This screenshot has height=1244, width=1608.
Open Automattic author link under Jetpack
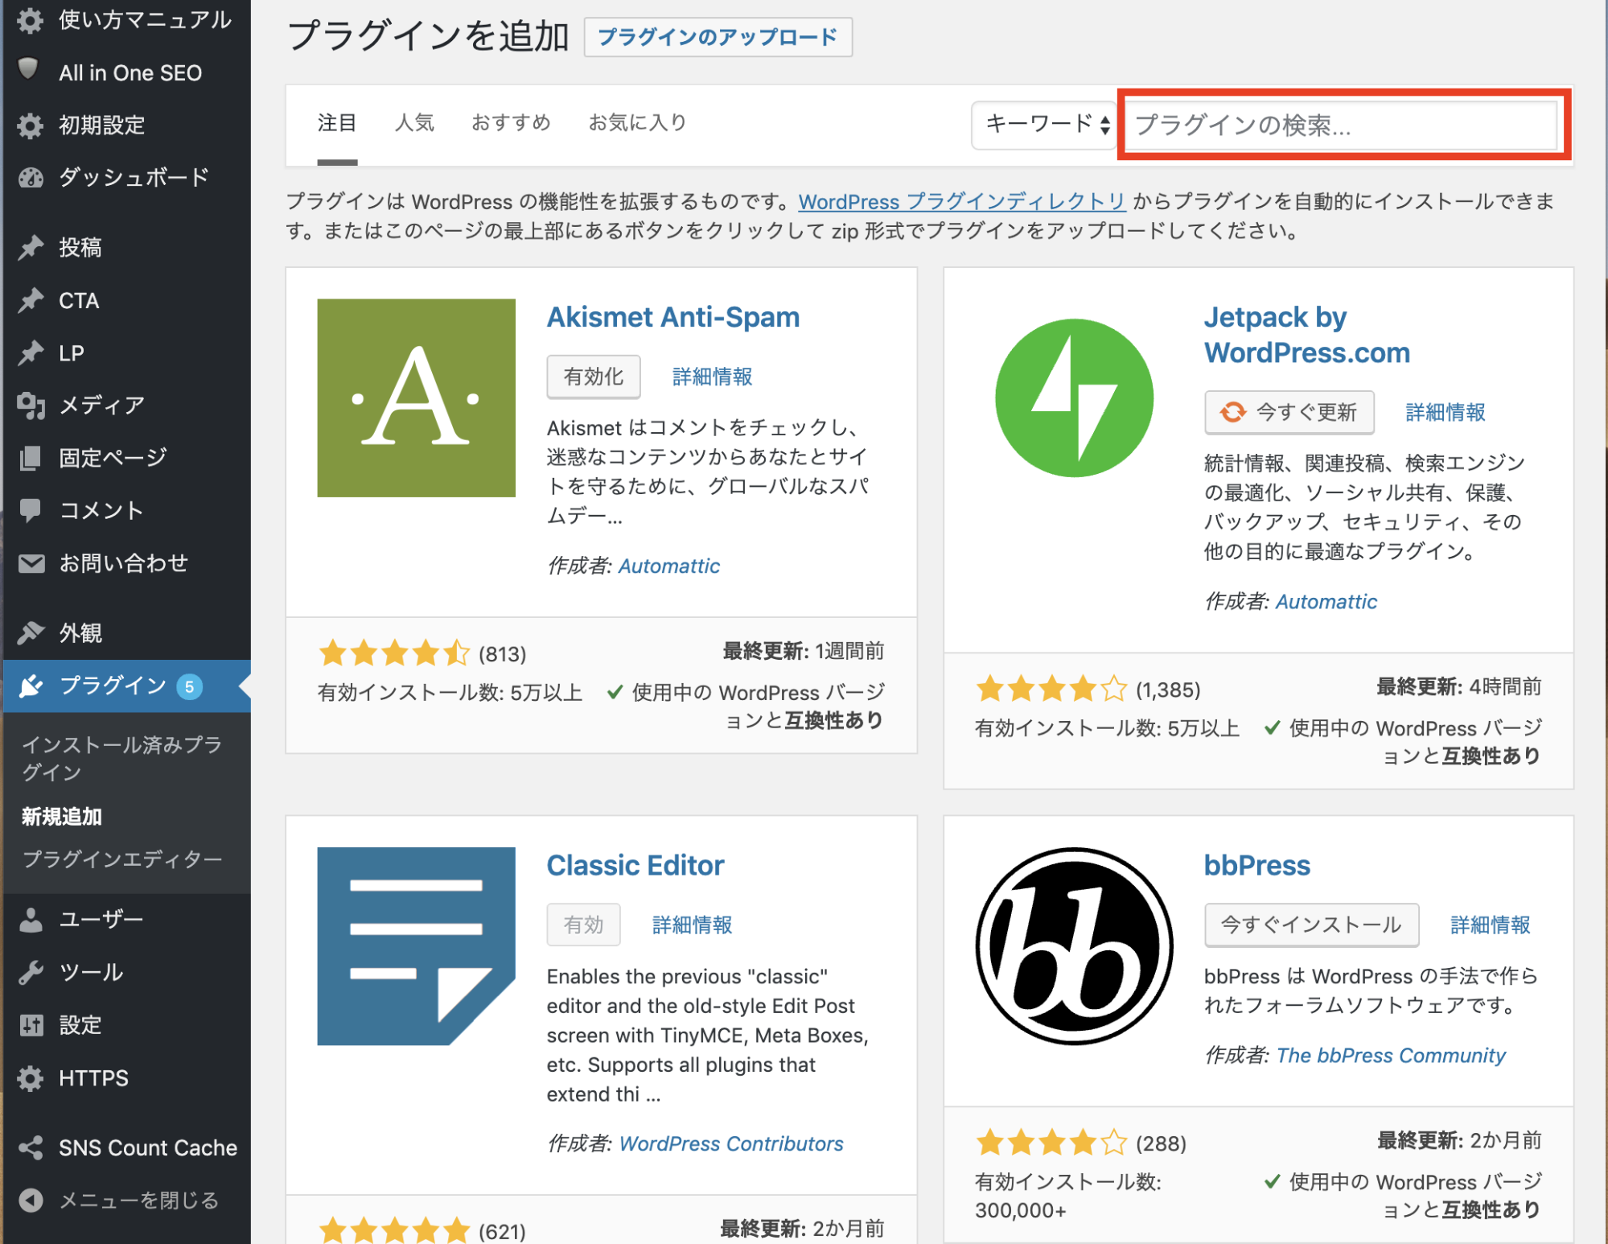pos(1326,601)
